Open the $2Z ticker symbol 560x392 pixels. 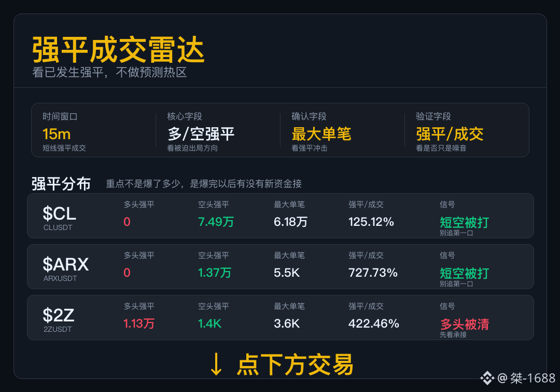[58, 315]
